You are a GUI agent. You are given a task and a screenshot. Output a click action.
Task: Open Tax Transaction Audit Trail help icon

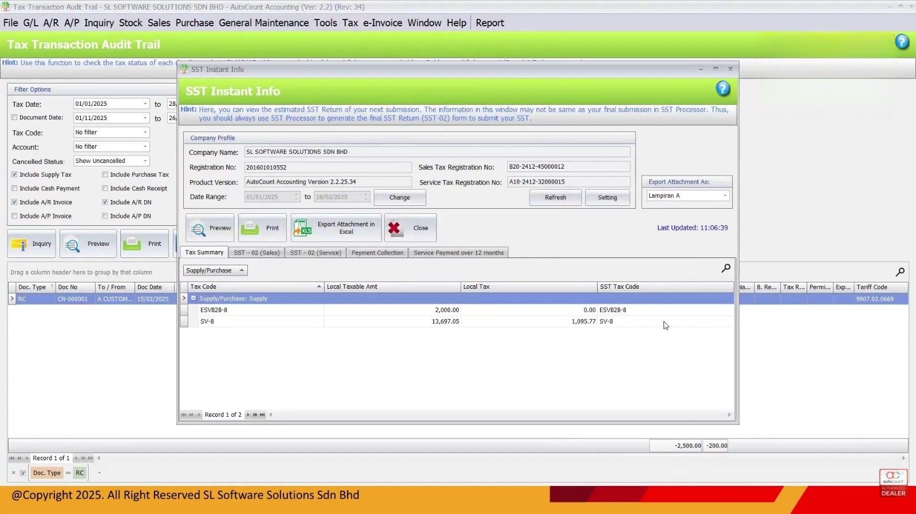pyautogui.click(x=902, y=42)
